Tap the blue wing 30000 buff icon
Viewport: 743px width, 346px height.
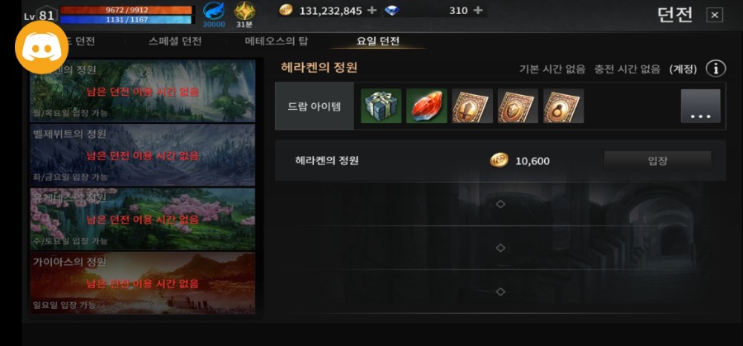[x=214, y=15]
